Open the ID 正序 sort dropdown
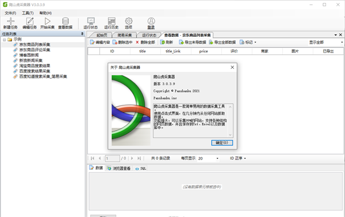The image size is (345, 217). (x=237, y=158)
